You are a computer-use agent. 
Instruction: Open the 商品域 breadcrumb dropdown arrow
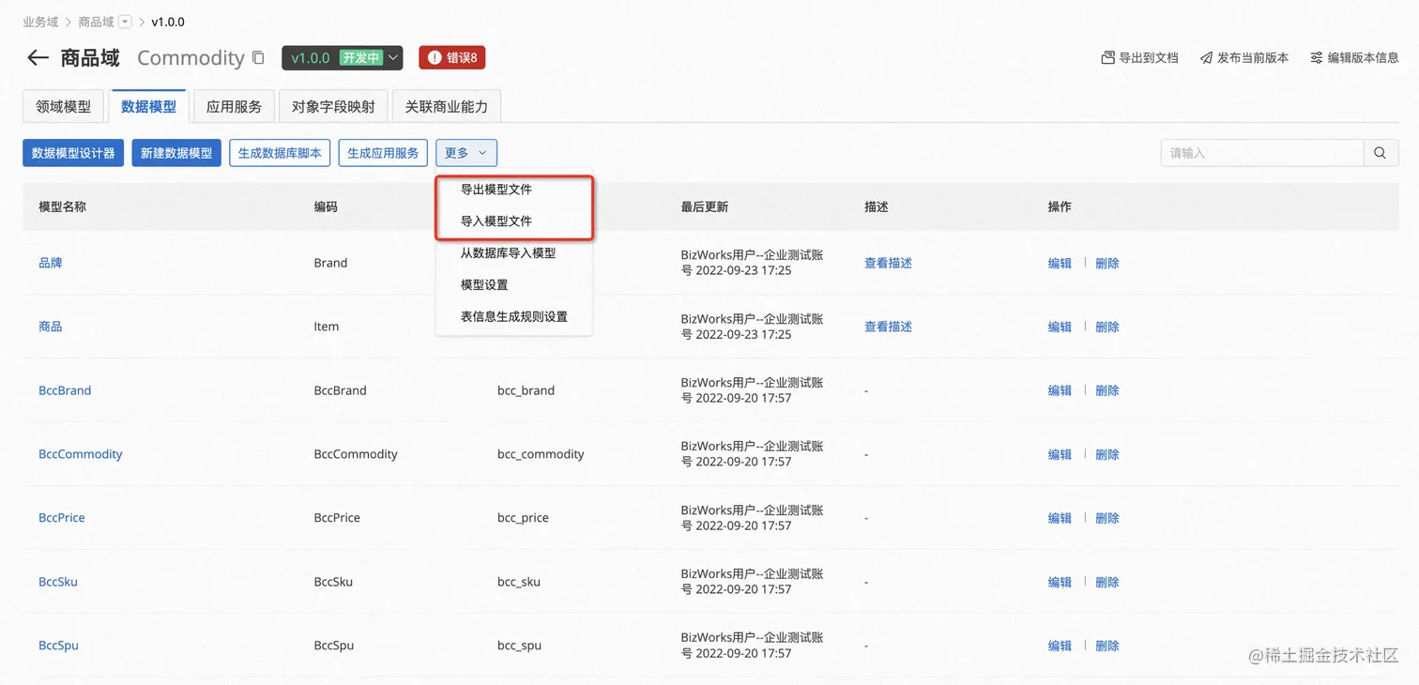[125, 22]
